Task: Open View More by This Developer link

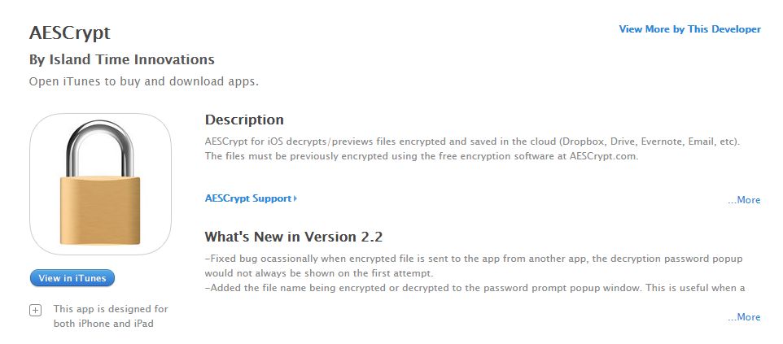Action: point(689,29)
